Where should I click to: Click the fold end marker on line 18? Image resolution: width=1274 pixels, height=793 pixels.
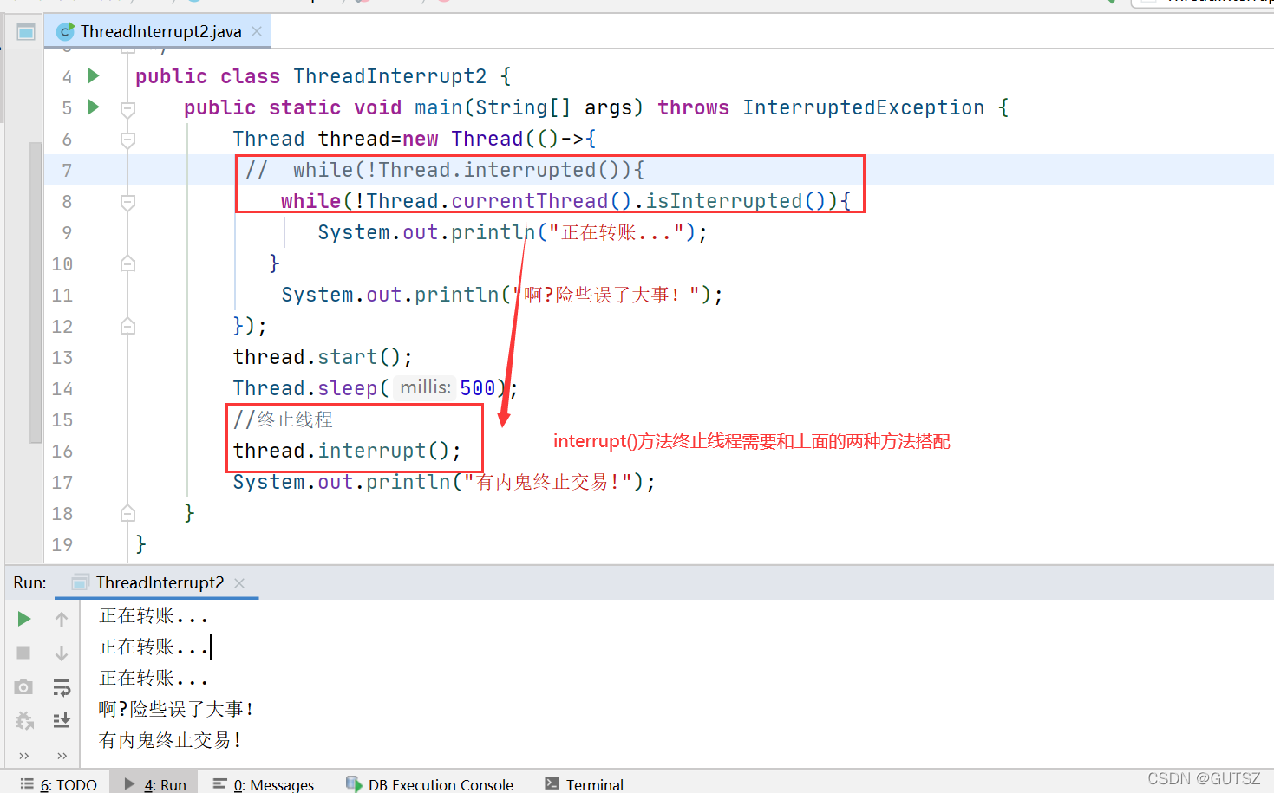click(x=127, y=513)
